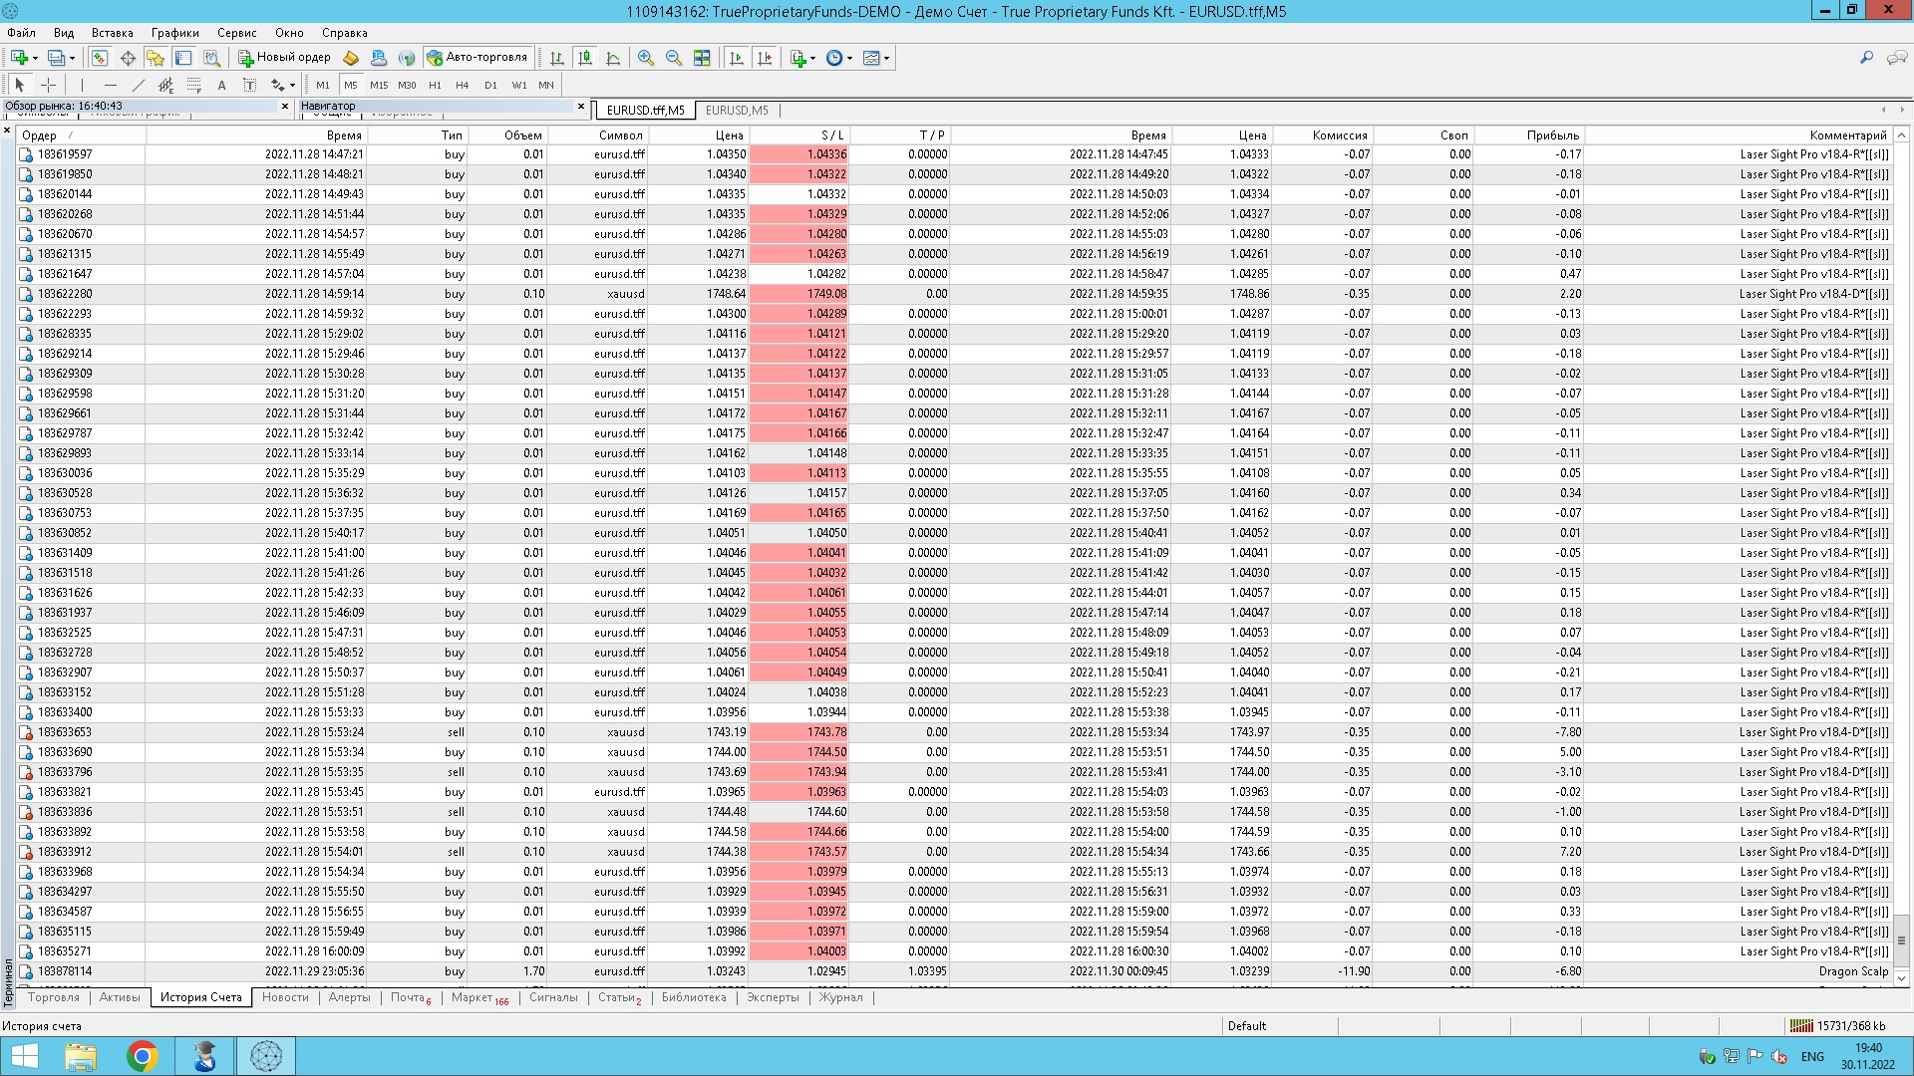This screenshot has width=1914, height=1076.
Task: Click the zoom out chart icon
Action: click(674, 58)
